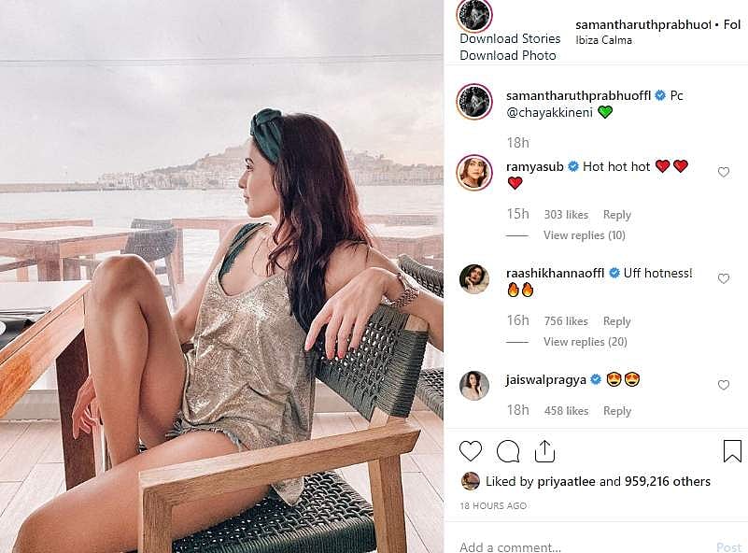Reply to jaiswalpragya's comment
748x553 pixels.
617,411
